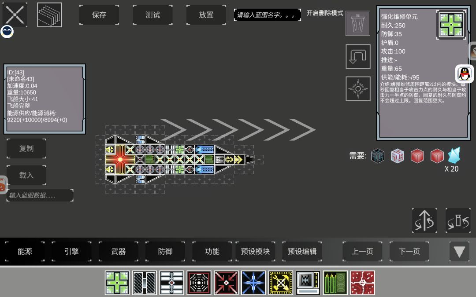The width and height of the screenshot is (476, 297).
Task: Click the 强化维修单元 module title
Action: click(399, 17)
